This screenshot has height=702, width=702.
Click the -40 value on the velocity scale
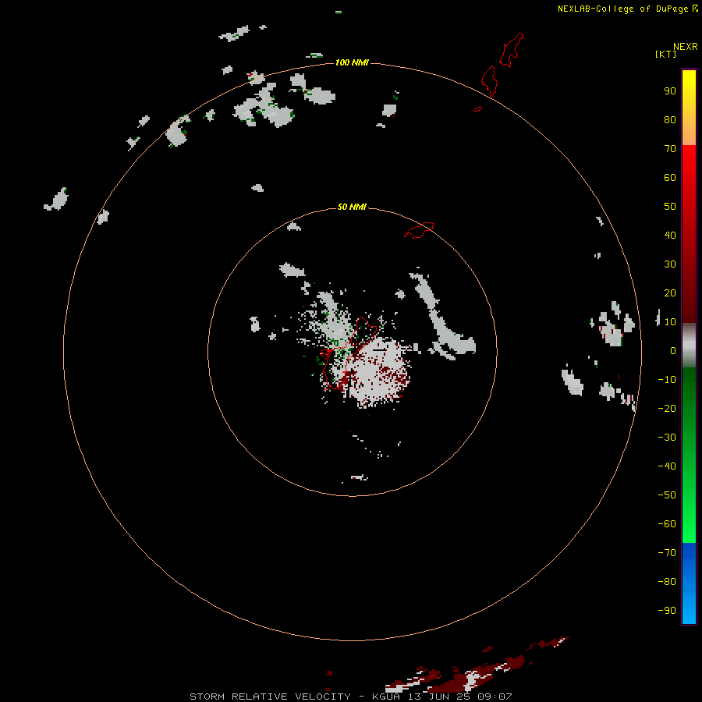[x=667, y=466]
